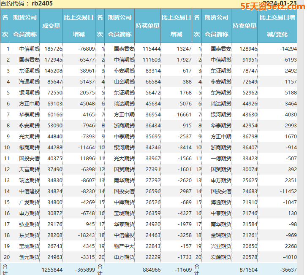Select volume value 34824
This screenshot has width=307, height=275.
pos(55,191)
